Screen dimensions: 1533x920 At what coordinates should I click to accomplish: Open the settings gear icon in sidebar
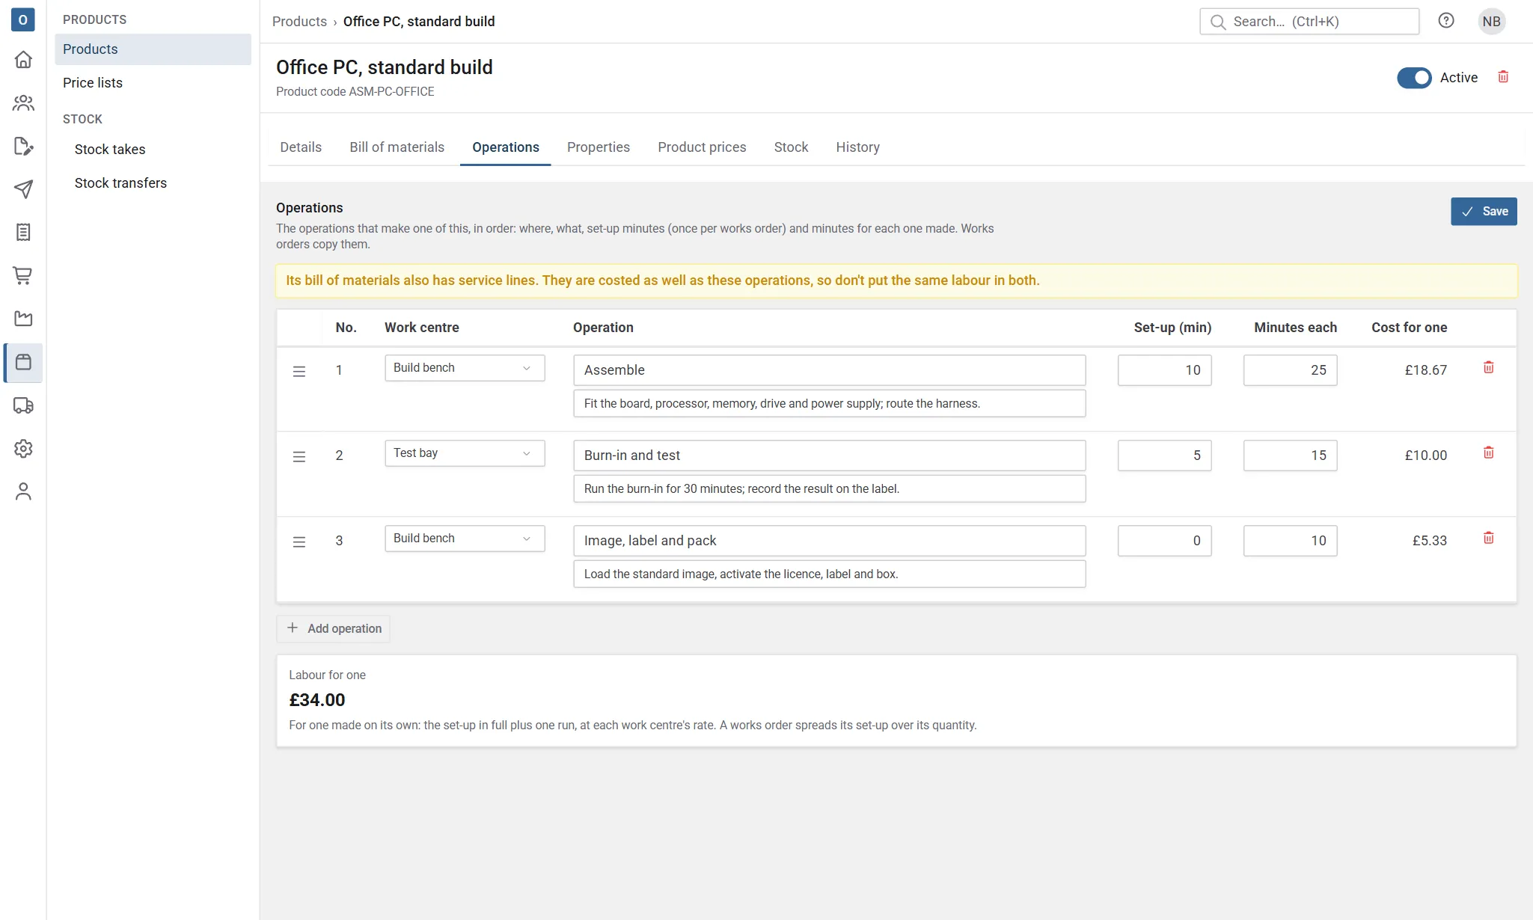(23, 449)
